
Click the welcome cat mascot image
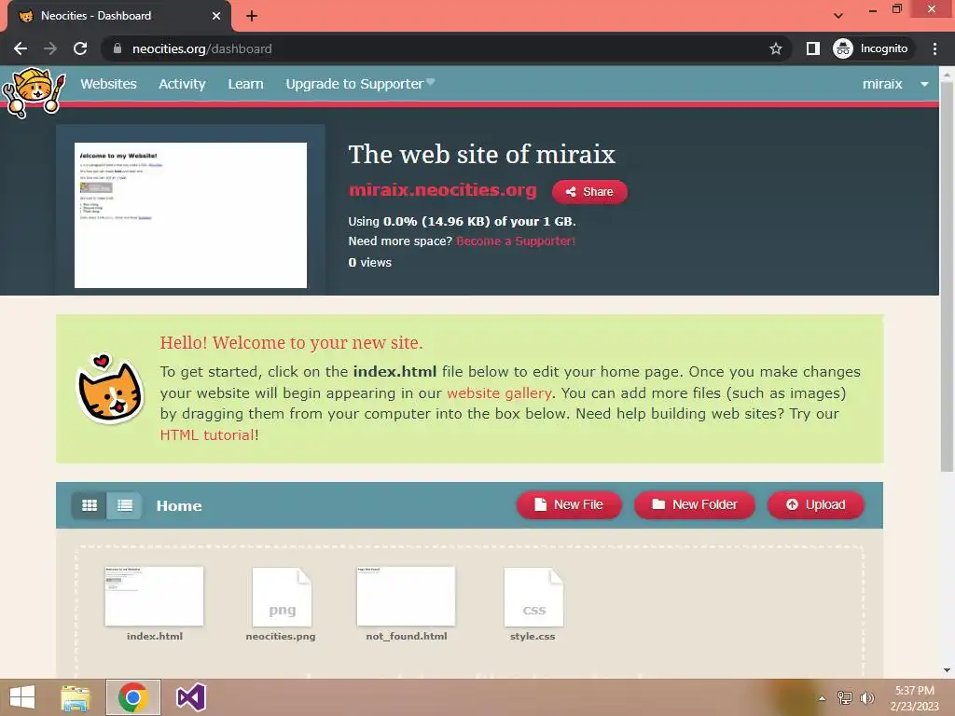[110, 390]
